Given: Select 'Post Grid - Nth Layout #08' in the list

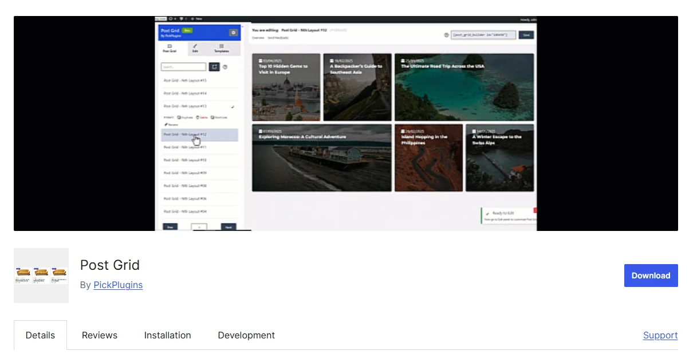Looking at the screenshot, I should click(x=199, y=186).
